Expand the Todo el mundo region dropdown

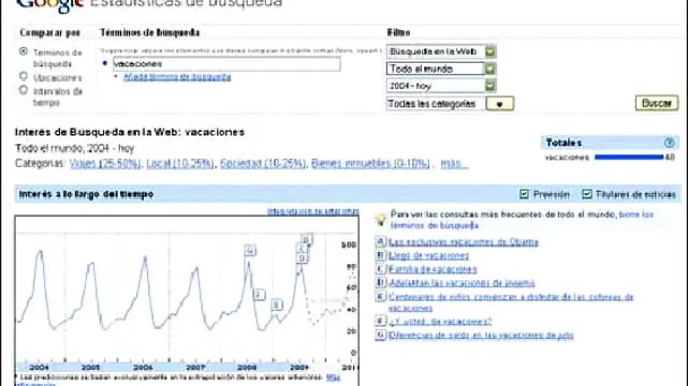(491, 69)
